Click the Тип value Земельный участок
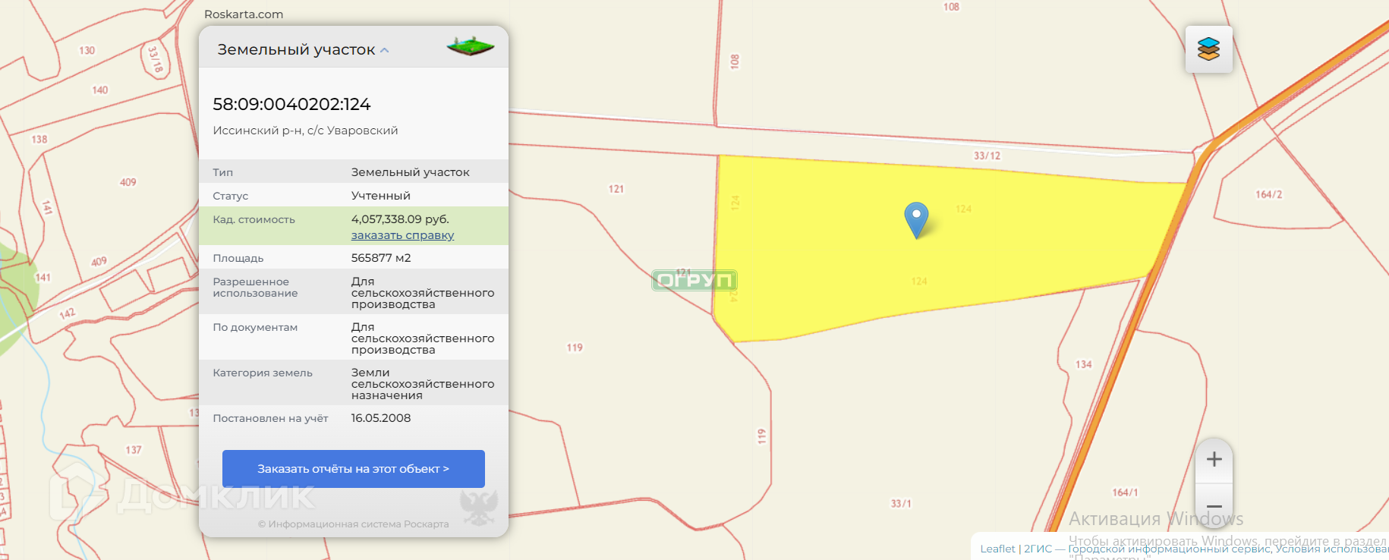The image size is (1389, 560). tap(410, 172)
